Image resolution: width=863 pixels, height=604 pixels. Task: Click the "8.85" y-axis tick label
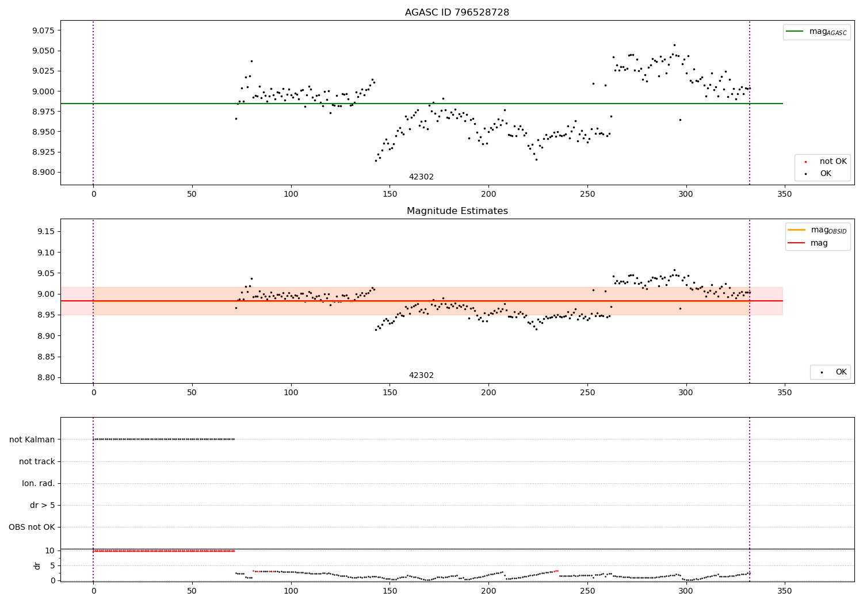45,357
